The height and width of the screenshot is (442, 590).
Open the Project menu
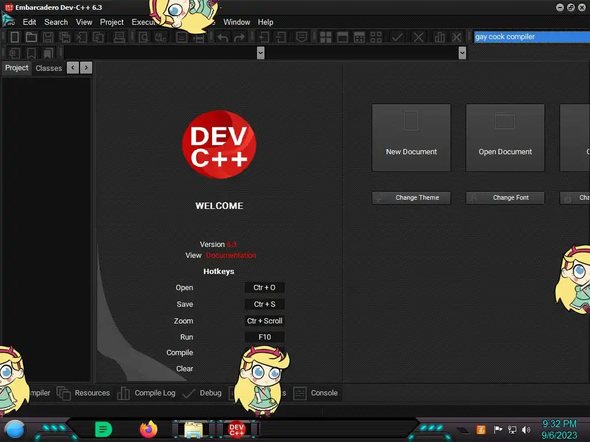tap(112, 22)
